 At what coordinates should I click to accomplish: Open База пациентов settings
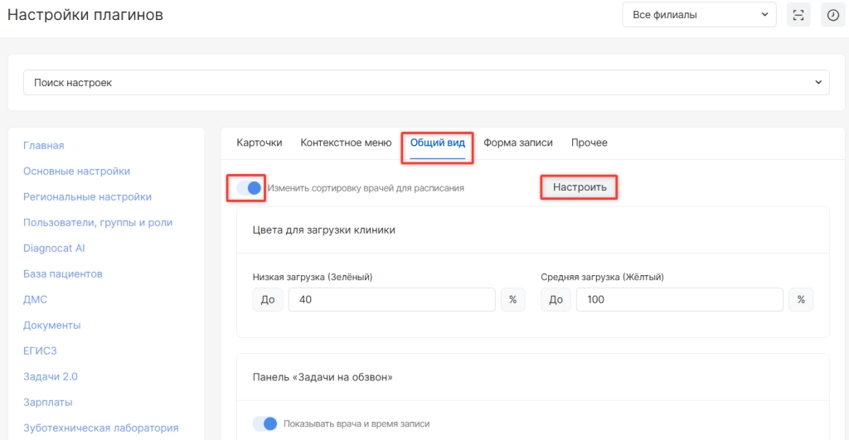(x=63, y=273)
